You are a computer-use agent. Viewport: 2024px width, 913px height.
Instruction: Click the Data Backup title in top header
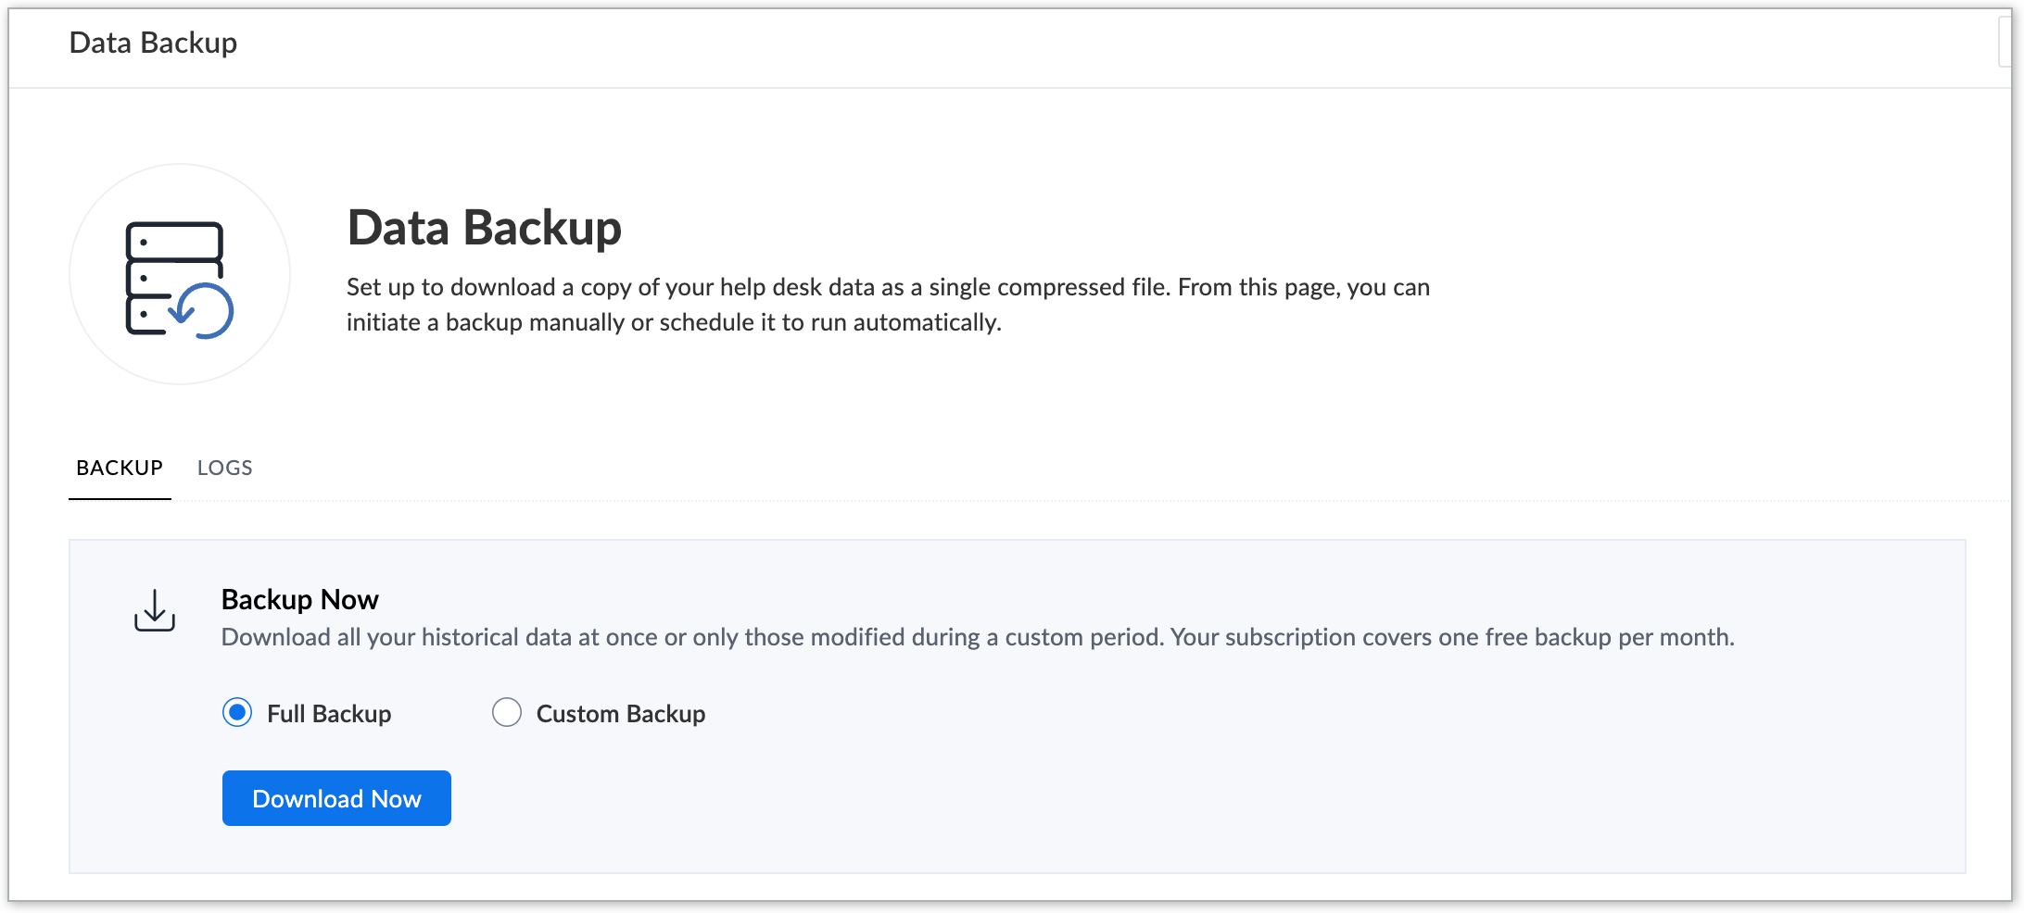[x=153, y=43]
